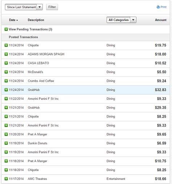This screenshot has width=172, height=184.
Task: Click the Pret A Manger text dated 11/20/2014
Action: click(37, 134)
